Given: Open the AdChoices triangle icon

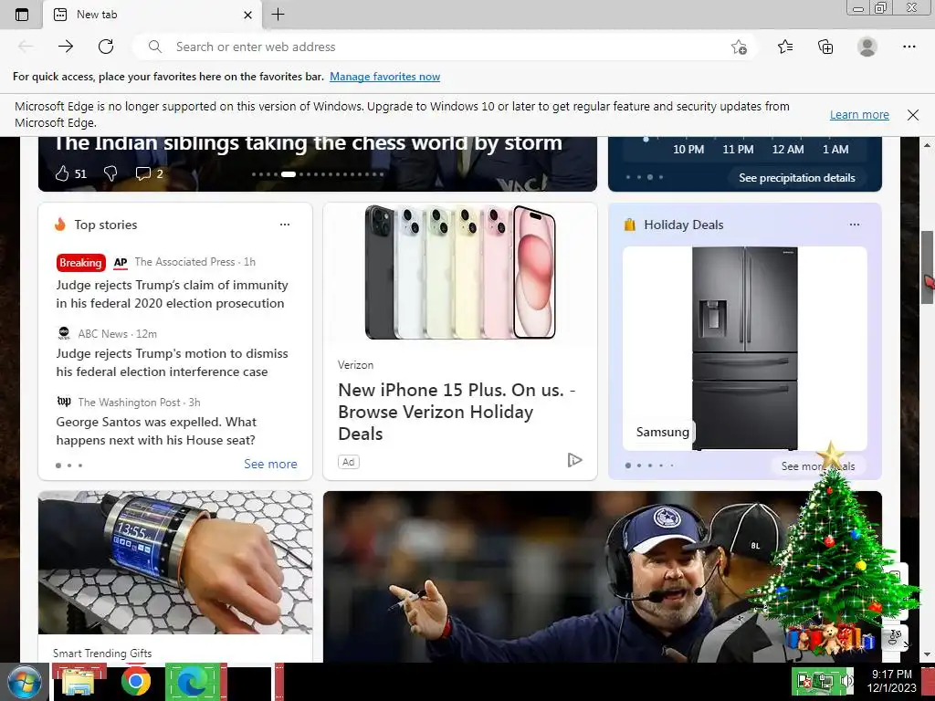Looking at the screenshot, I should [x=574, y=460].
